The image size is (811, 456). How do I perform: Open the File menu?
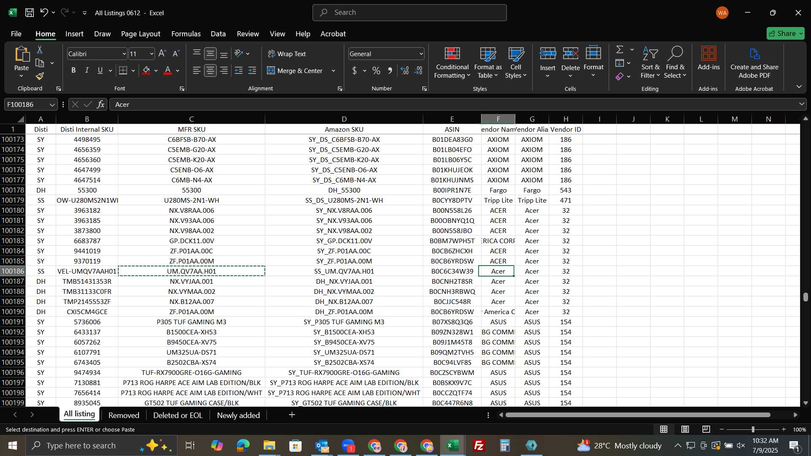16,34
